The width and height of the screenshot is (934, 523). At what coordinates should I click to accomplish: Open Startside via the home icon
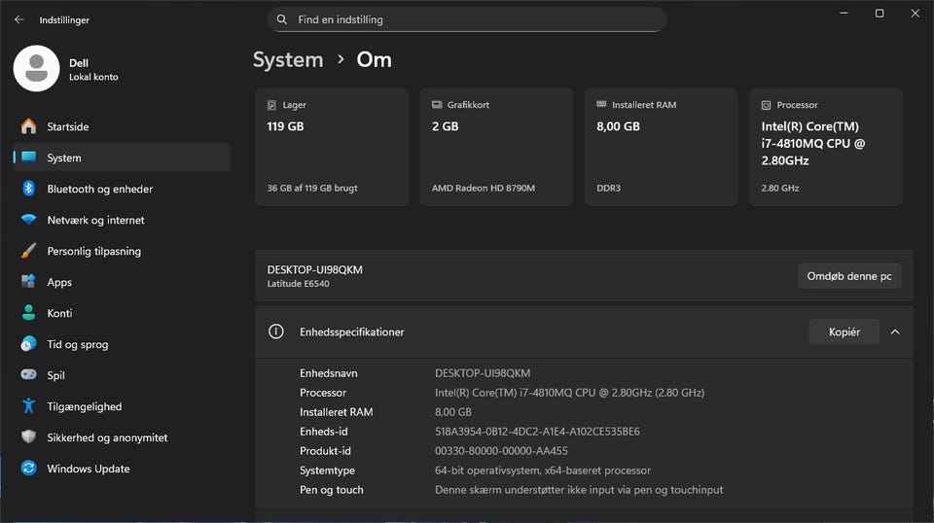pos(28,126)
